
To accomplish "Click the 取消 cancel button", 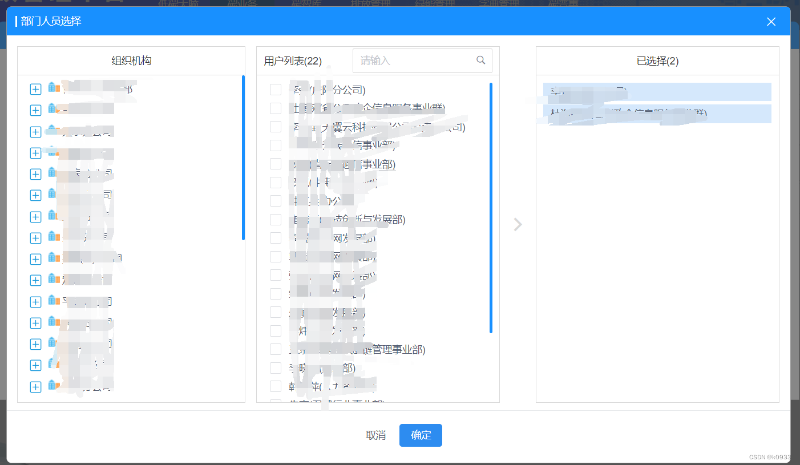I will coord(376,435).
